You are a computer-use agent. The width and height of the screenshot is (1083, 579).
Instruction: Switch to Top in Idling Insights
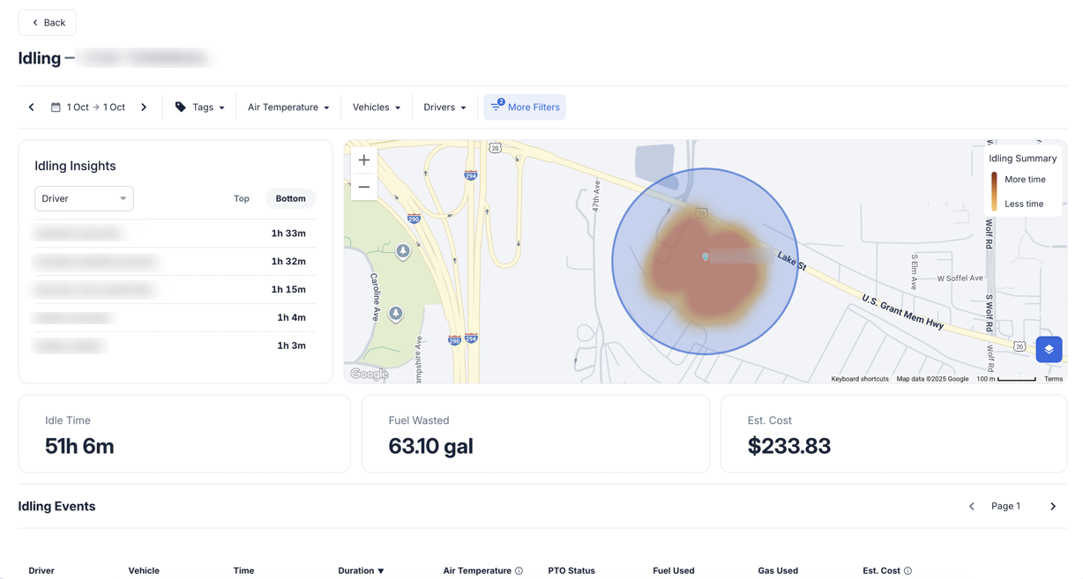coord(242,198)
